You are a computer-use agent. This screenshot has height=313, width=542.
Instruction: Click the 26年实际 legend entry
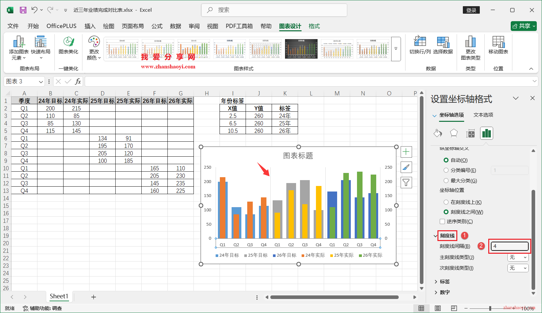370,255
